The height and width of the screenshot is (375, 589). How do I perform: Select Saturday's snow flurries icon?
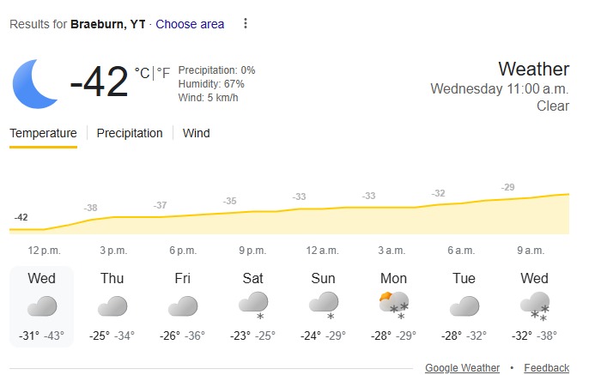point(253,305)
